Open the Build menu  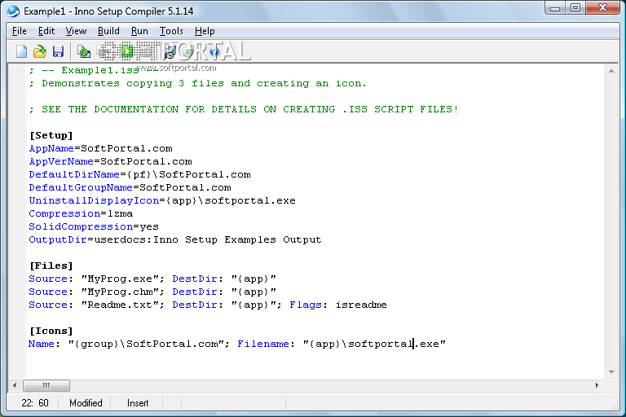108,31
